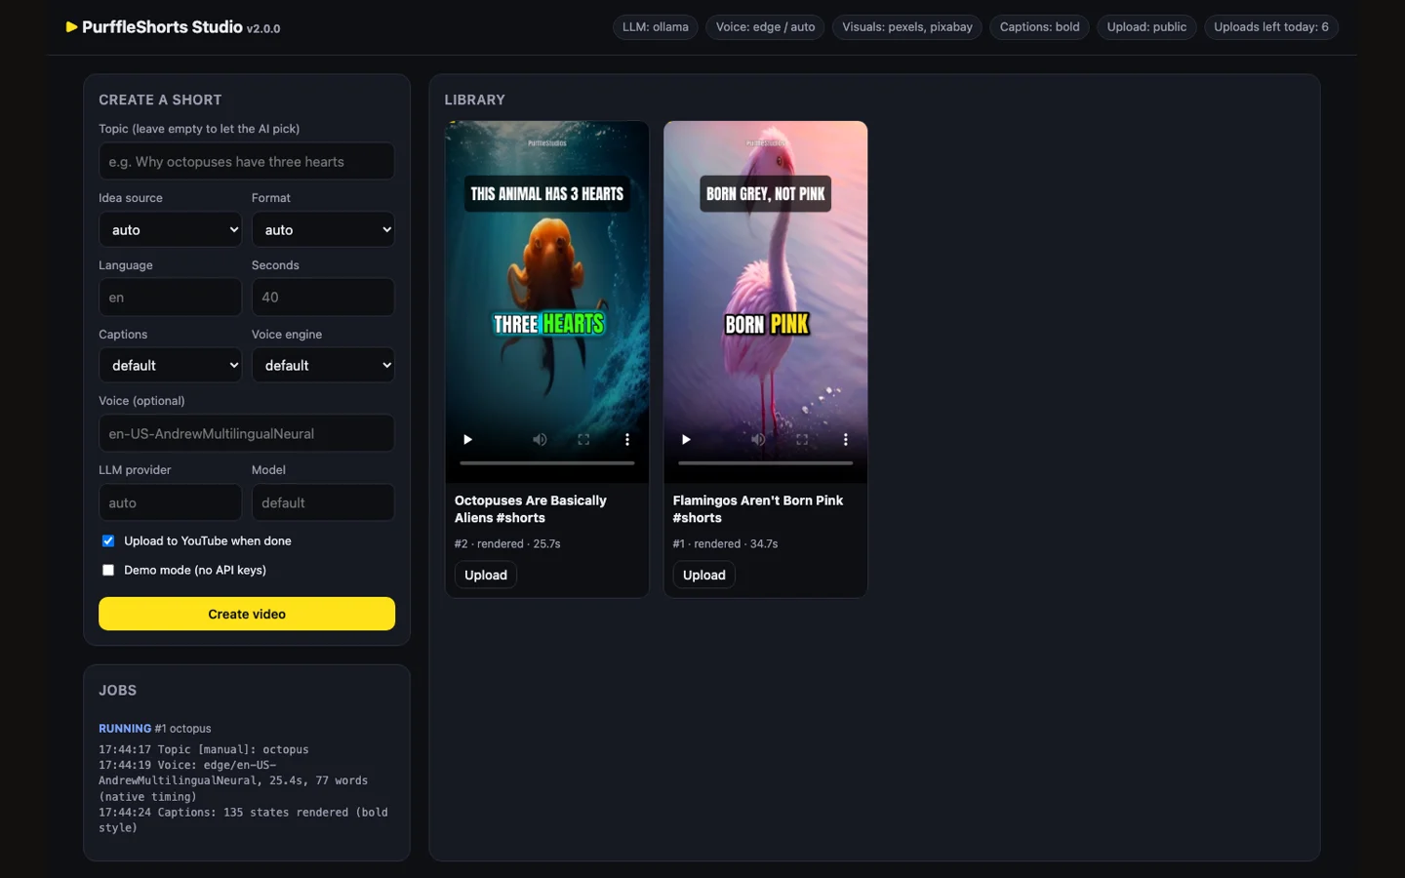Upload the Octopuses Are Basically Aliens short
The height and width of the screenshot is (878, 1405).
486,576
